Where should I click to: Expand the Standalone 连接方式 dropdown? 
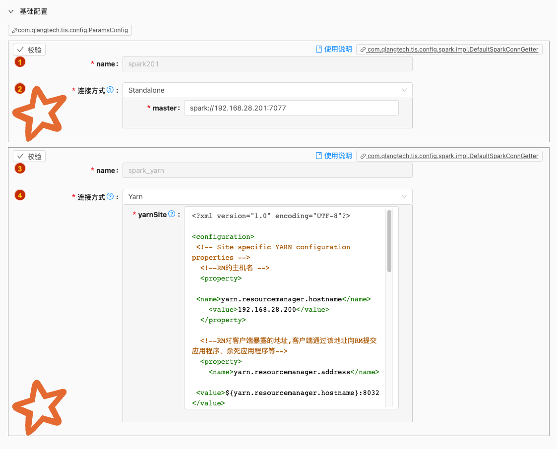click(267, 90)
